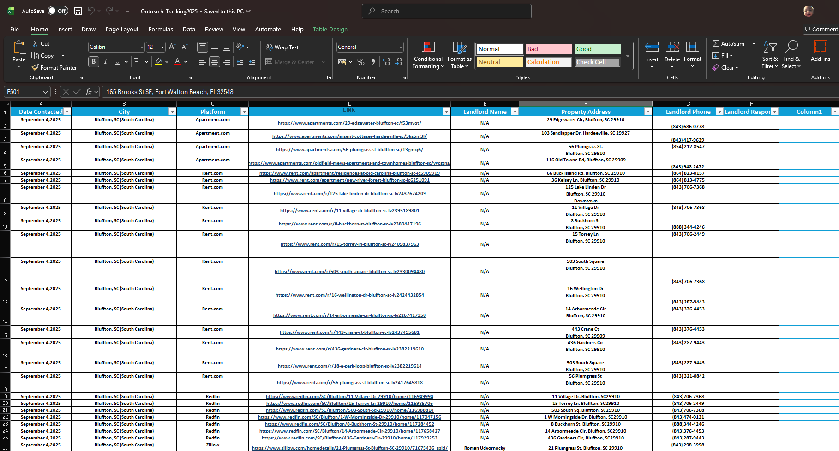
Task: Open the Formulas ribbon tab
Action: (x=161, y=29)
